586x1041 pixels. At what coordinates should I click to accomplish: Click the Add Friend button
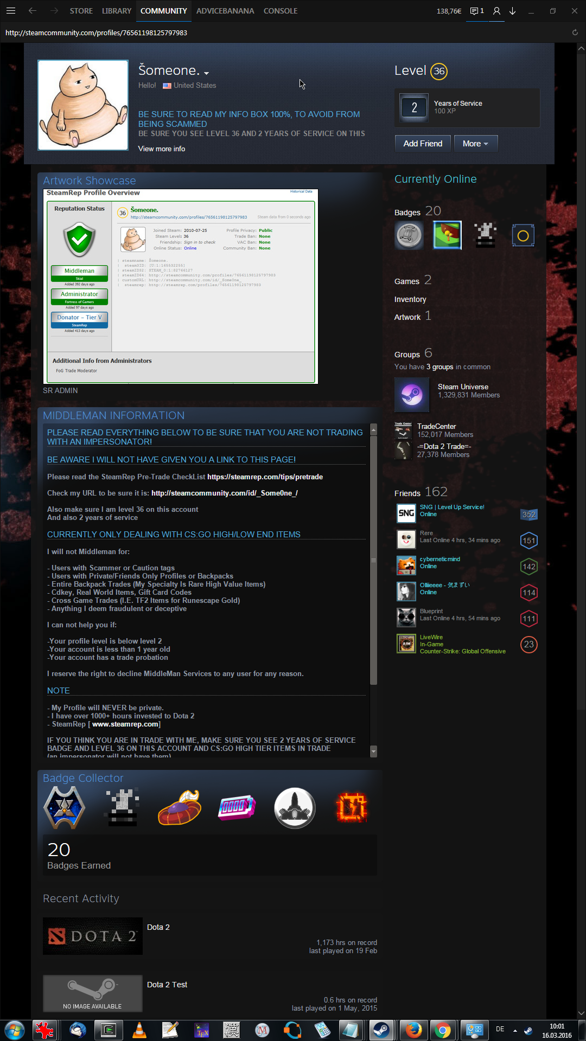[423, 144]
